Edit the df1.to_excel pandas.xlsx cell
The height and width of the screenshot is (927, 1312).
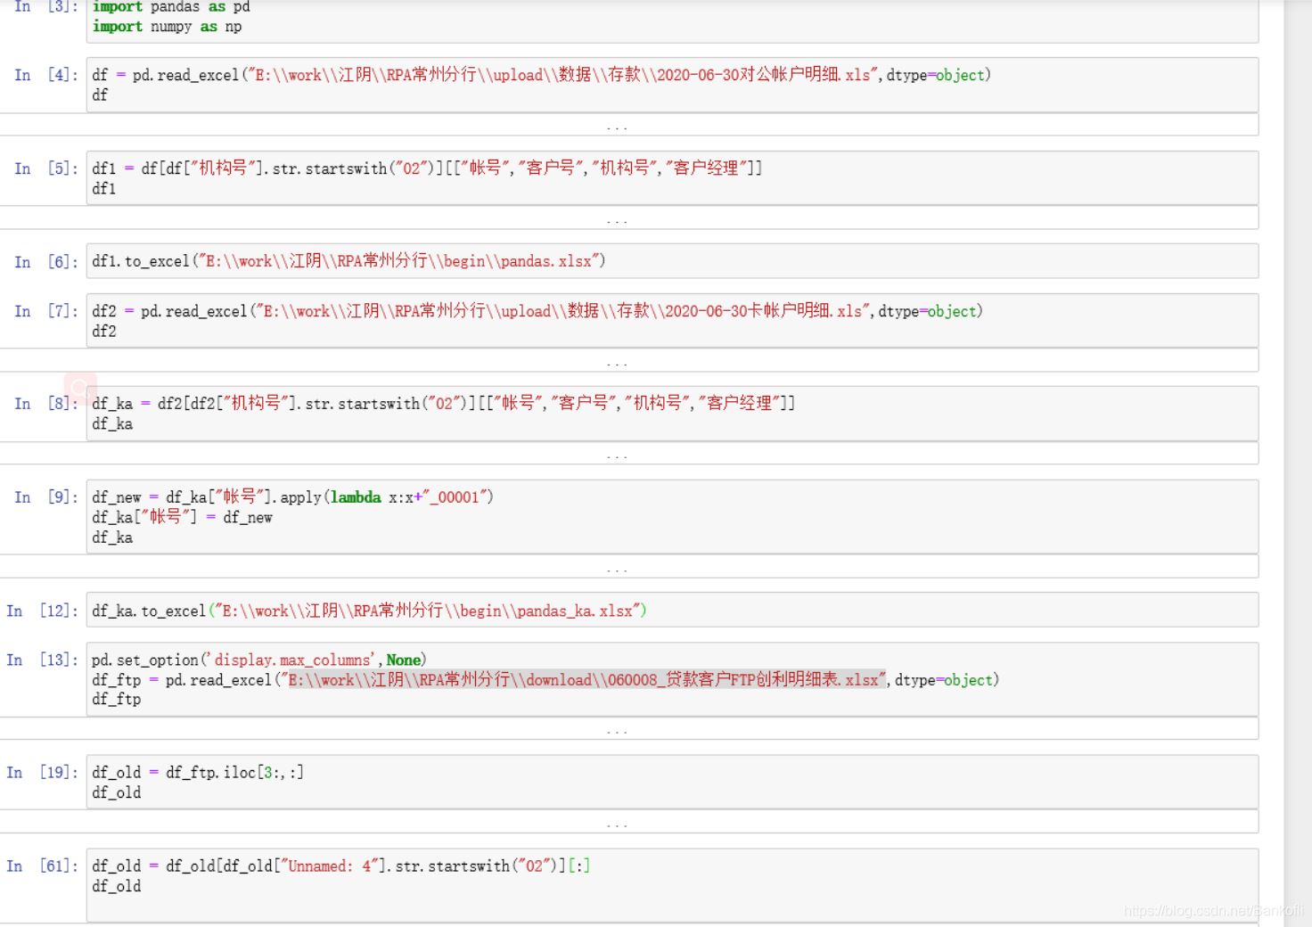672,261
